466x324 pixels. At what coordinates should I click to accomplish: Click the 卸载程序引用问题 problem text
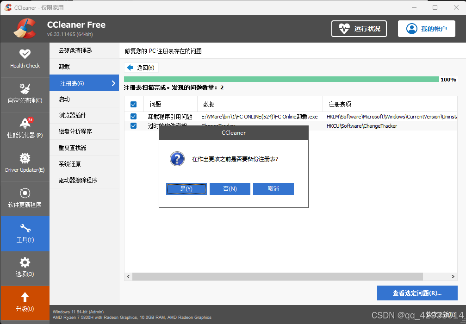(x=170, y=117)
